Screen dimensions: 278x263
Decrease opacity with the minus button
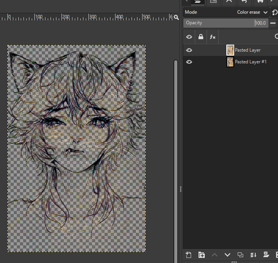click(x=273, y=23)
